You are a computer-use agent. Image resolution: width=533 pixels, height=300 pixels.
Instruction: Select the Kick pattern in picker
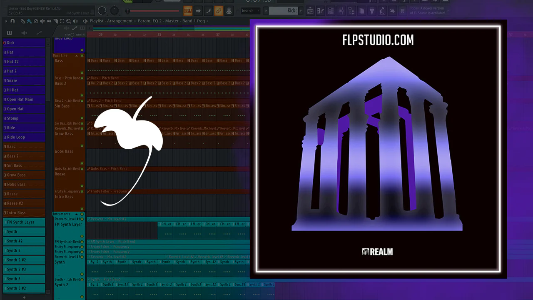(x=24, y=42)
